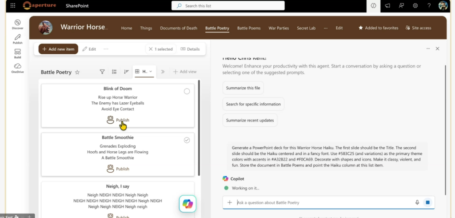Image resolution: width=455 pixels, height=218 pixels.
Task: Click the people feedback icon in header
Action: 401,5
